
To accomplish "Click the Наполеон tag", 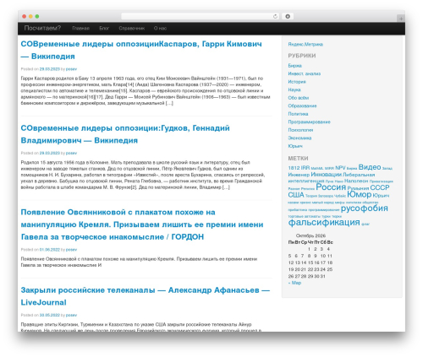I will [356, 181].
